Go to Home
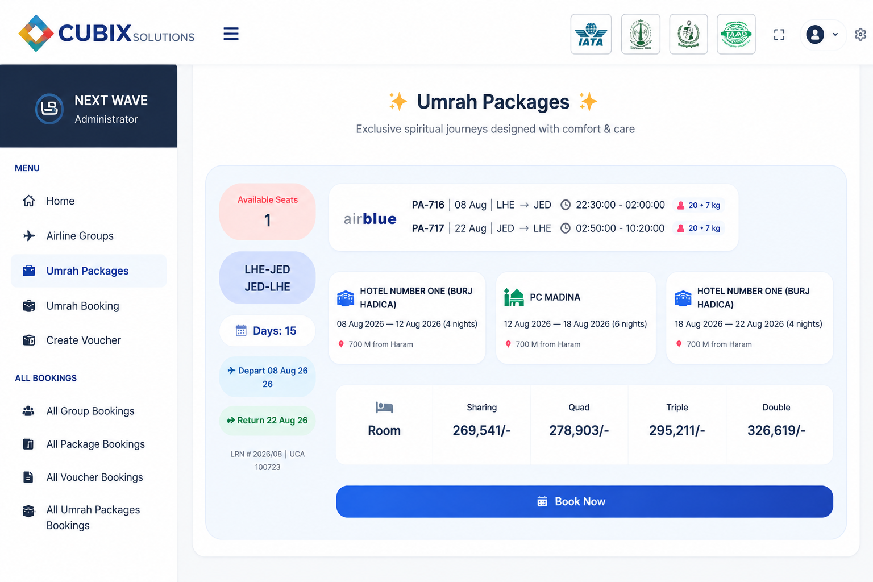Viewport: 873px width, 582px height. tap(89, 201)
